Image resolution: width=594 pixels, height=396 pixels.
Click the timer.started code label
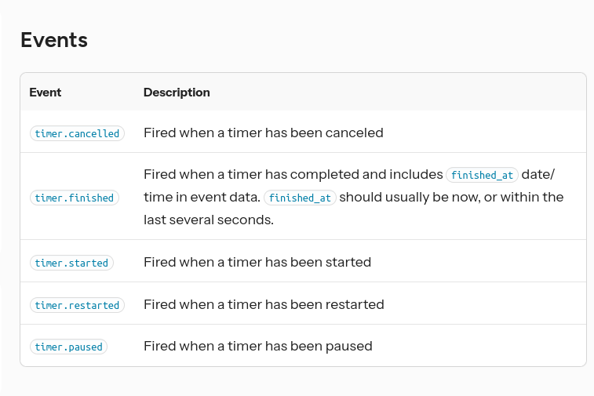pyautogui.click(x=71, y=263)
